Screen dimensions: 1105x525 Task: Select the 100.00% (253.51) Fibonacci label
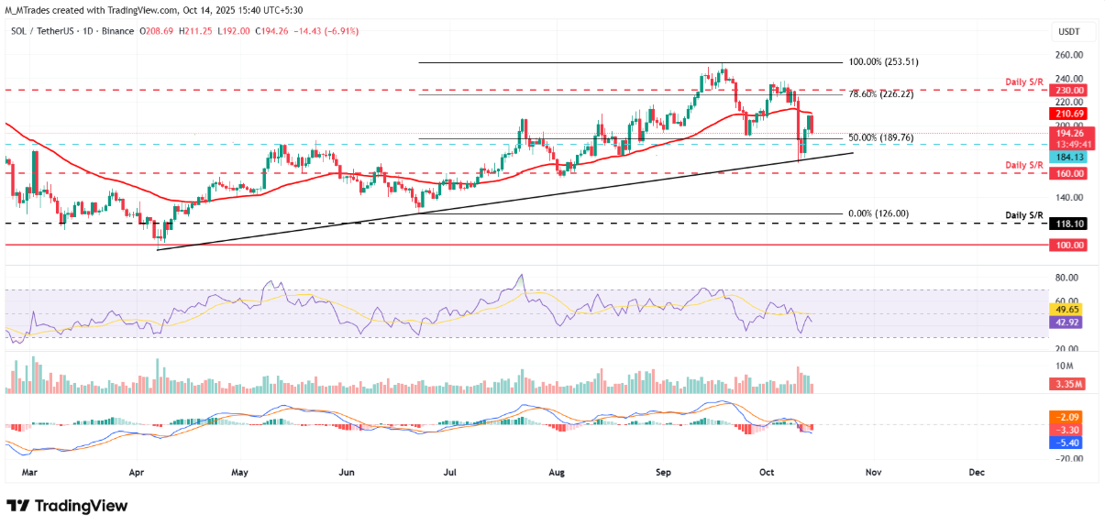pos(885,62)
